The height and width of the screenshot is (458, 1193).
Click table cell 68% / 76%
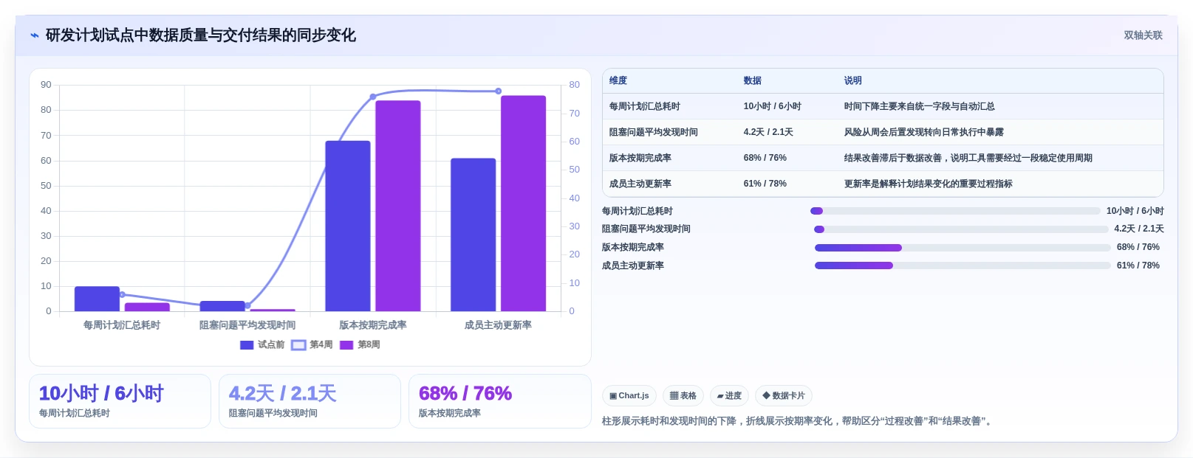coord(765,159)
